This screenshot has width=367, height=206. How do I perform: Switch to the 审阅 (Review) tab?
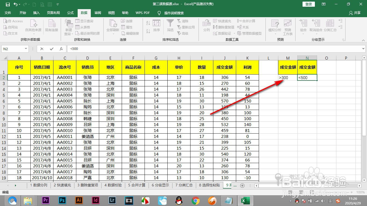coord(98,13)
